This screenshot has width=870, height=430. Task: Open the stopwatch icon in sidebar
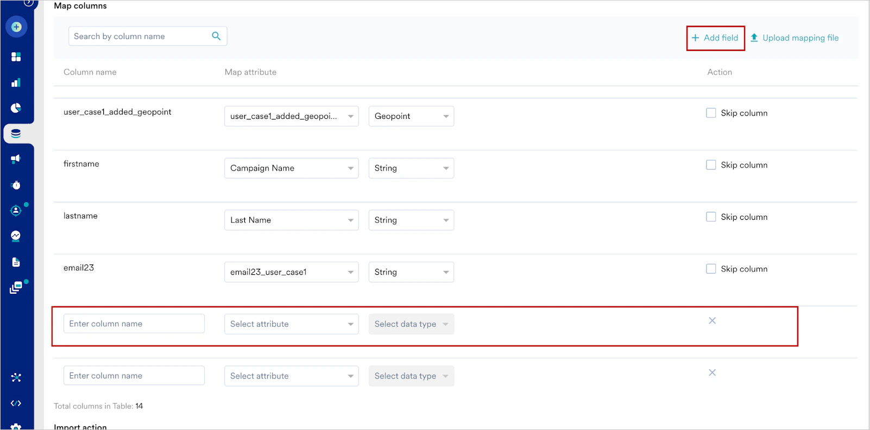[x=16, y=185]
